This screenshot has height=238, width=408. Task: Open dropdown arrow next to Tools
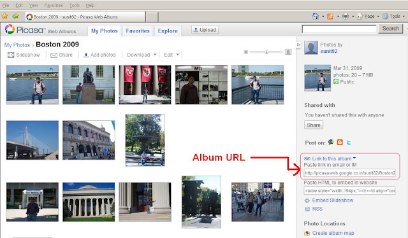tap(404, 17)
